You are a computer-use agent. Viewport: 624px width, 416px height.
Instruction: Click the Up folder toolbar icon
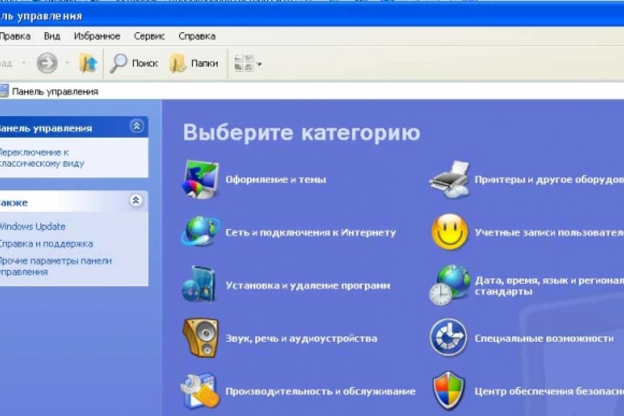pos(88,63)
